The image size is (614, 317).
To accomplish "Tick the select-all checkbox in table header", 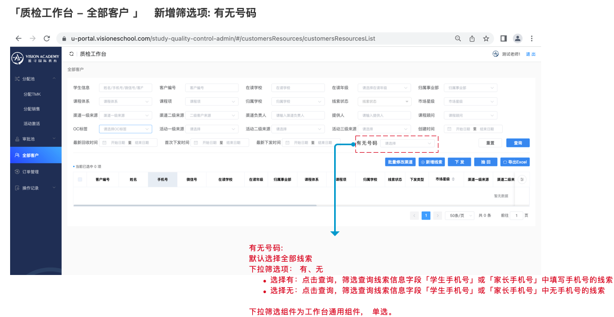I will click(80, 180).
